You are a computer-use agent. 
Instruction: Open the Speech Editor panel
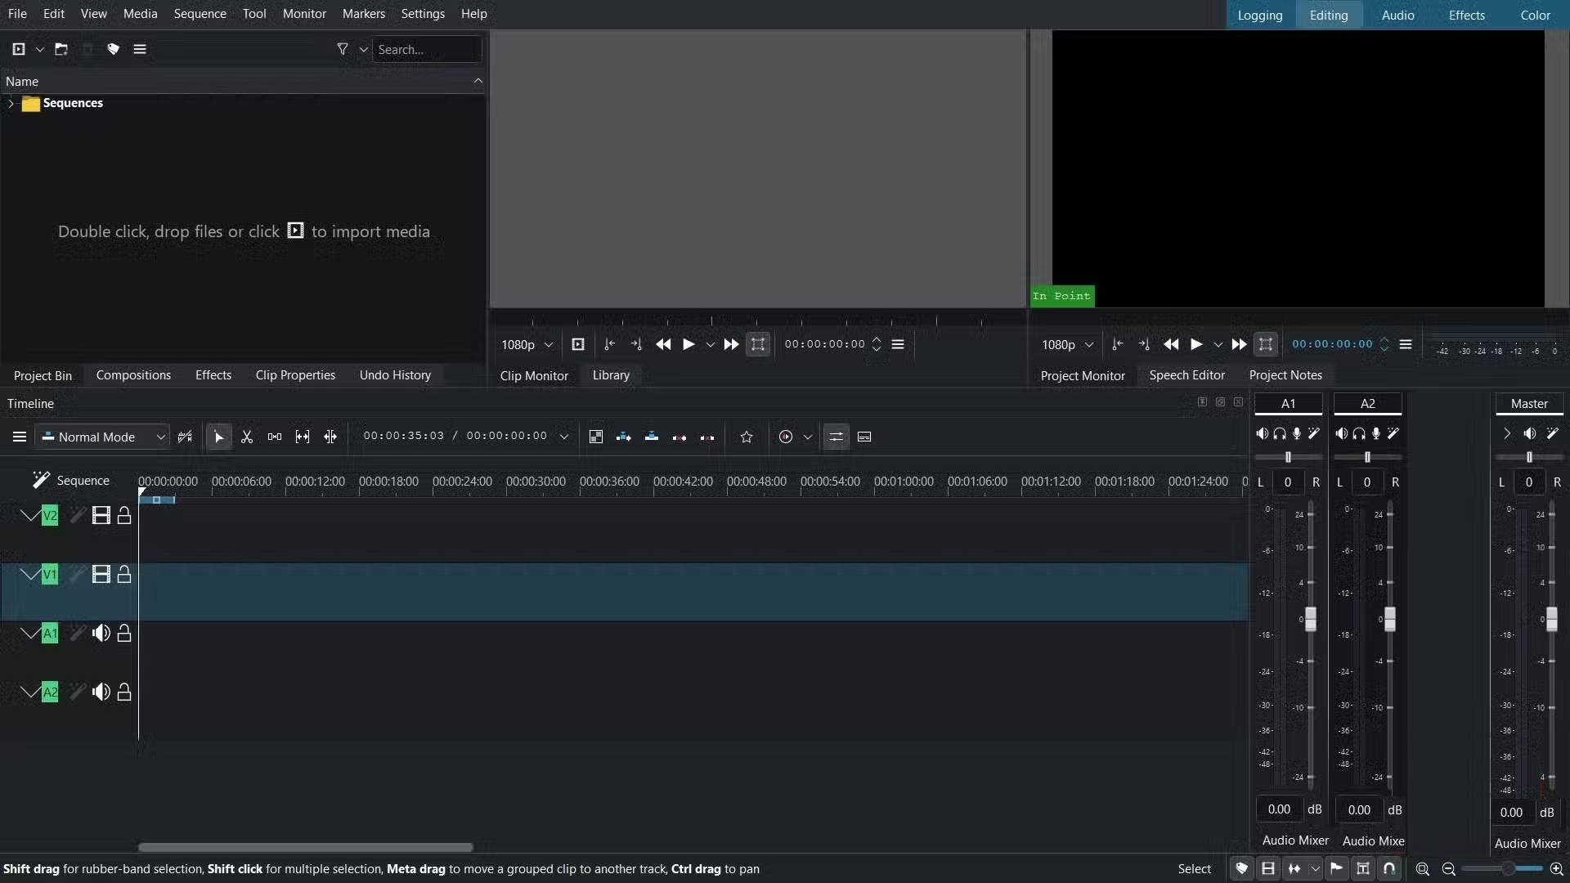click(1186, 375)
